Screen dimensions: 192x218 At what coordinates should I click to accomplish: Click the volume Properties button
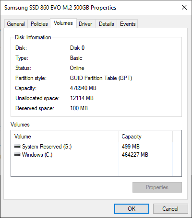point(157,187)
